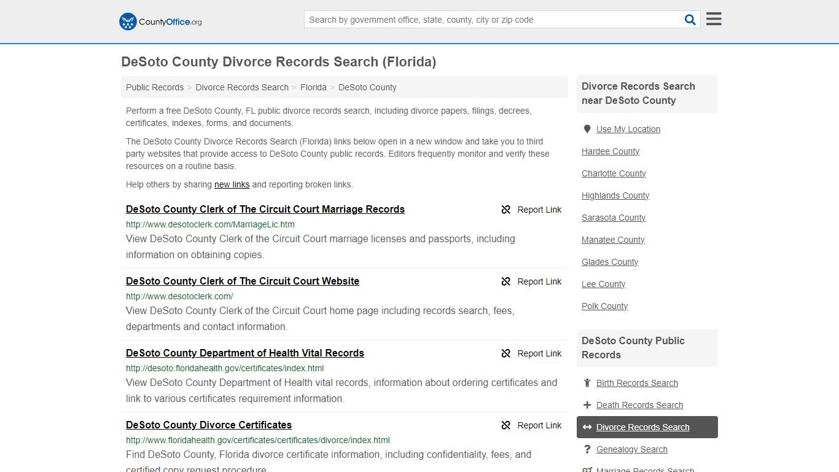Click the broken-link icon for Circuit Court Website entry
The image size is (839, 472).
pos(506,281)
